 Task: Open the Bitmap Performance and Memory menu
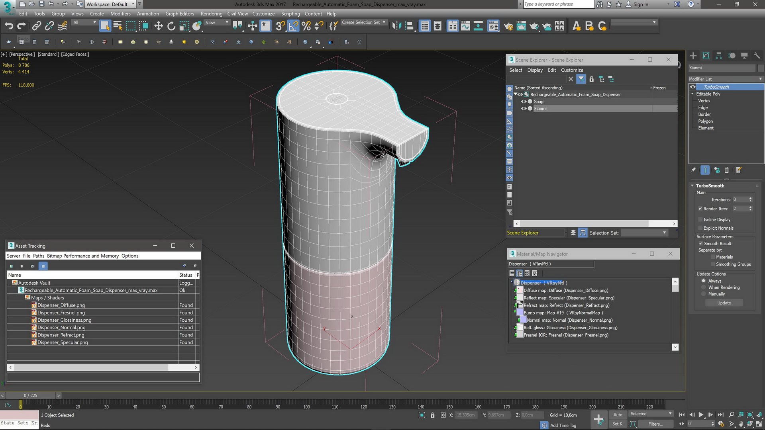(x=83, y=256)
